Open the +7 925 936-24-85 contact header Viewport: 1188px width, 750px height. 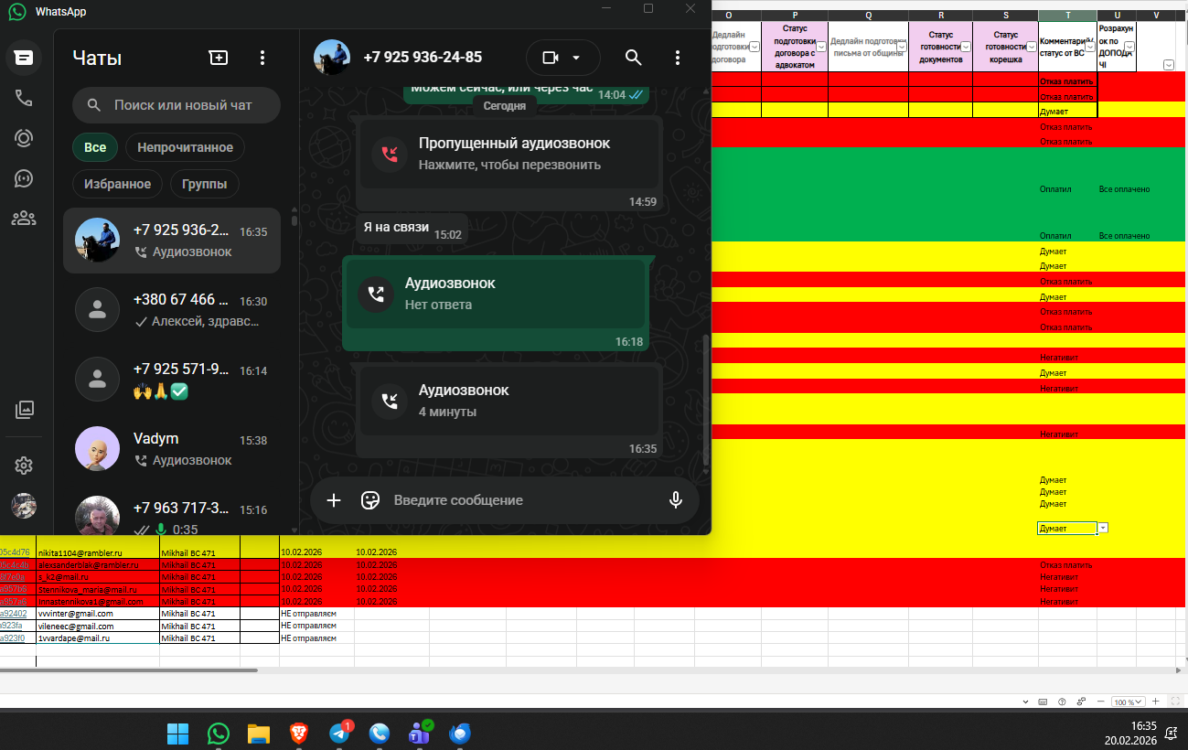tap(398, 58)
